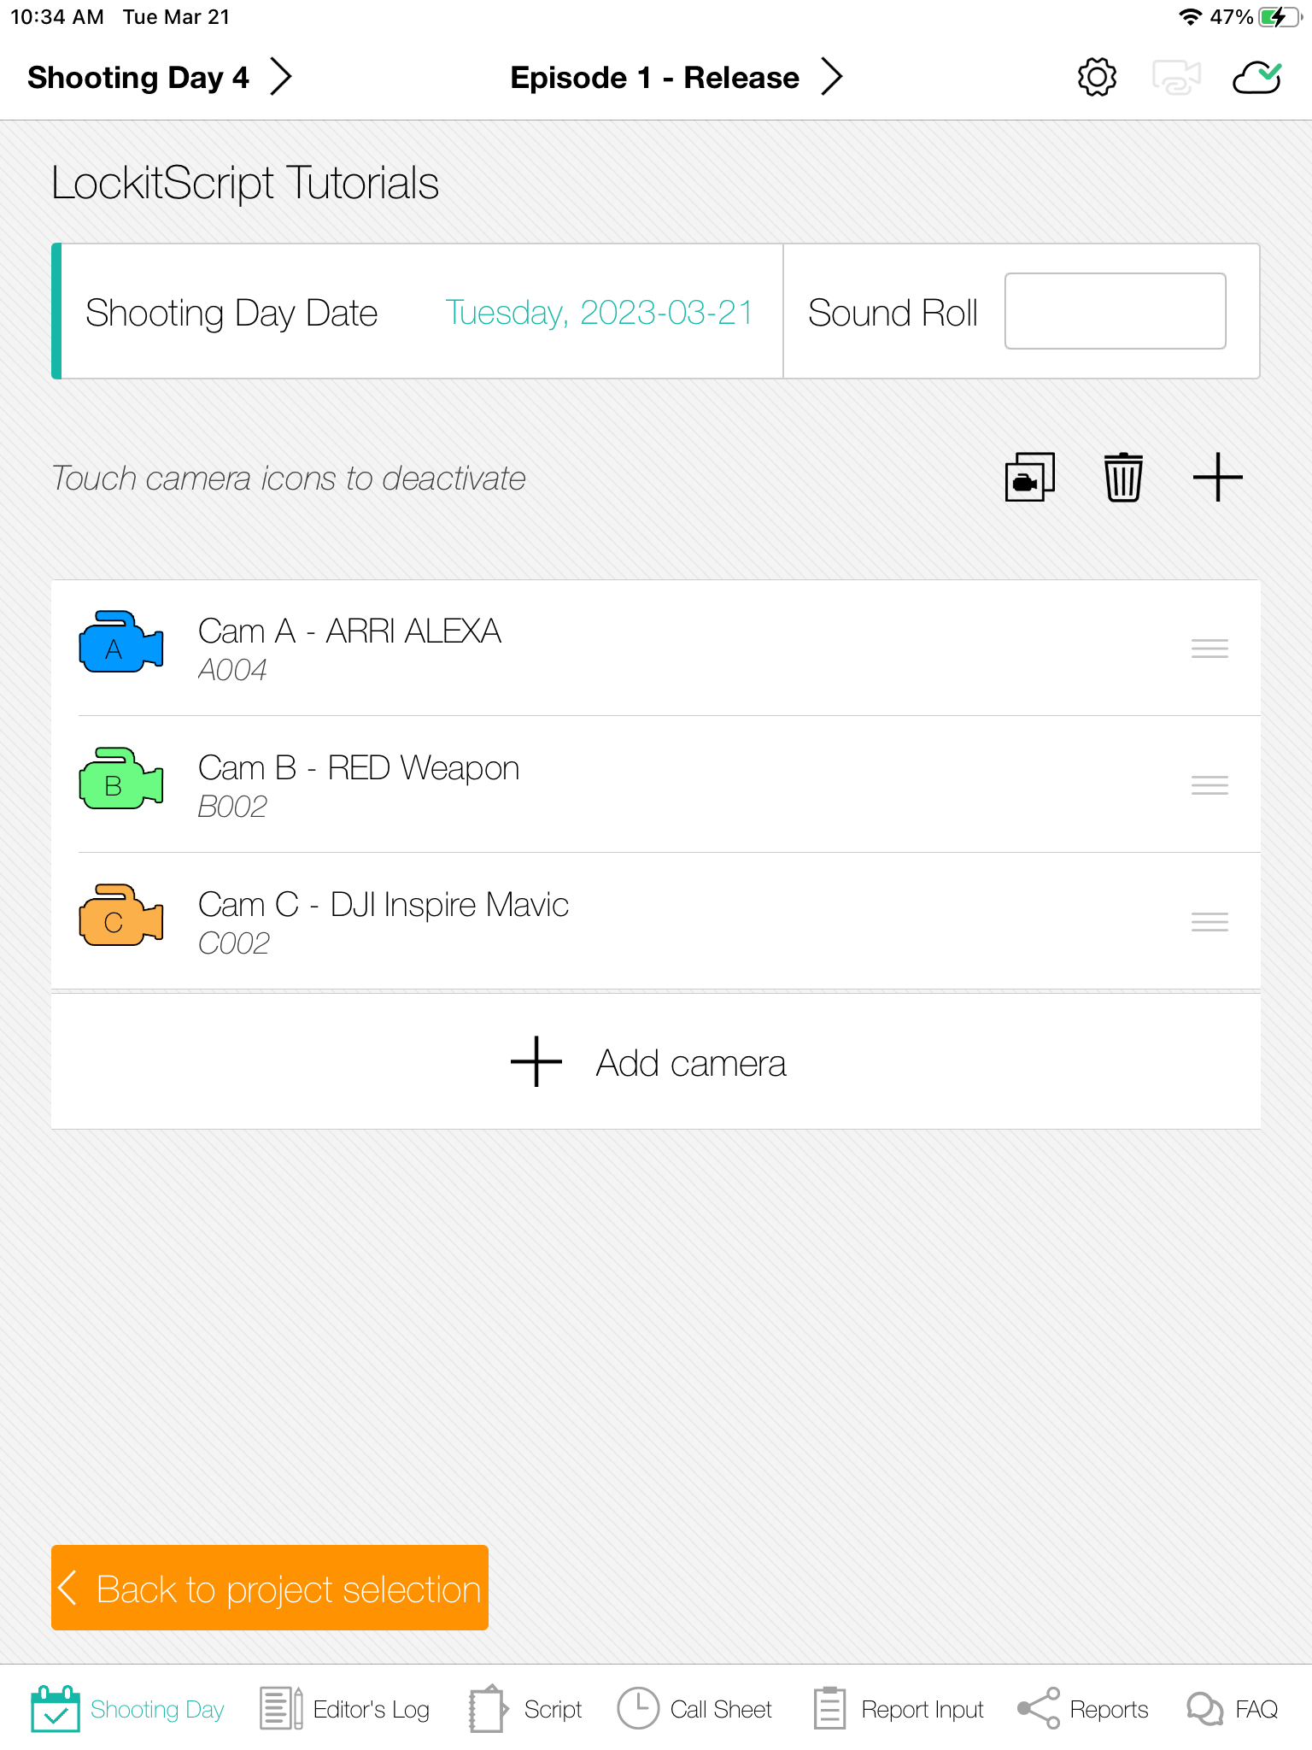The width and height of the screenshot is (1312, 1750).
Task: Tap the 10:34 AM clock
Action: tap(57, 17)
